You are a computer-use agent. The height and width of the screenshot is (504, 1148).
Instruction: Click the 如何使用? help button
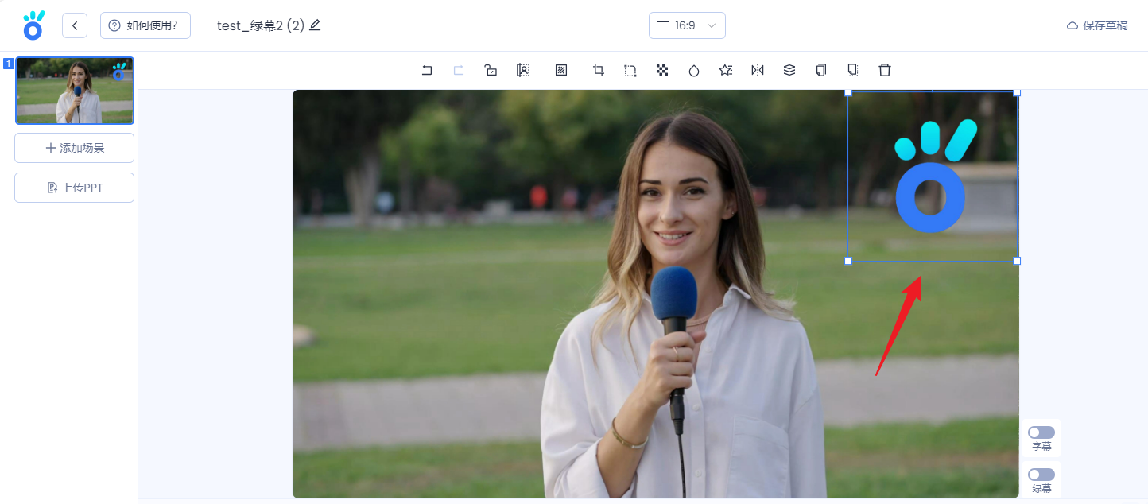coord(145,25)
